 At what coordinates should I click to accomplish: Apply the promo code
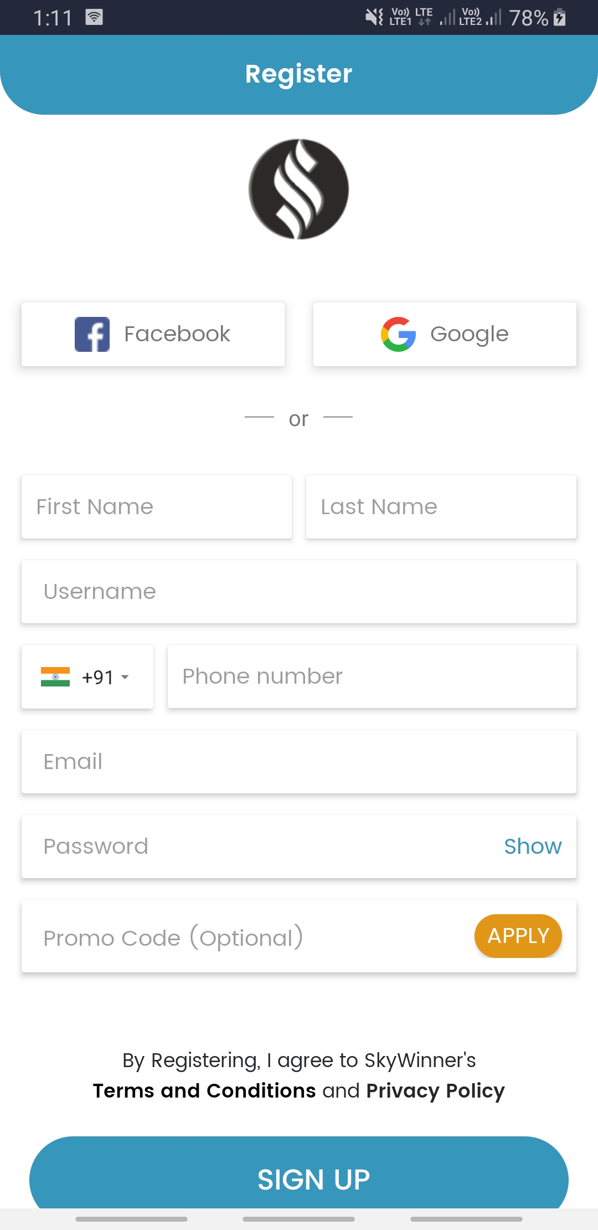pyautogui.click(x=518, y=936)
